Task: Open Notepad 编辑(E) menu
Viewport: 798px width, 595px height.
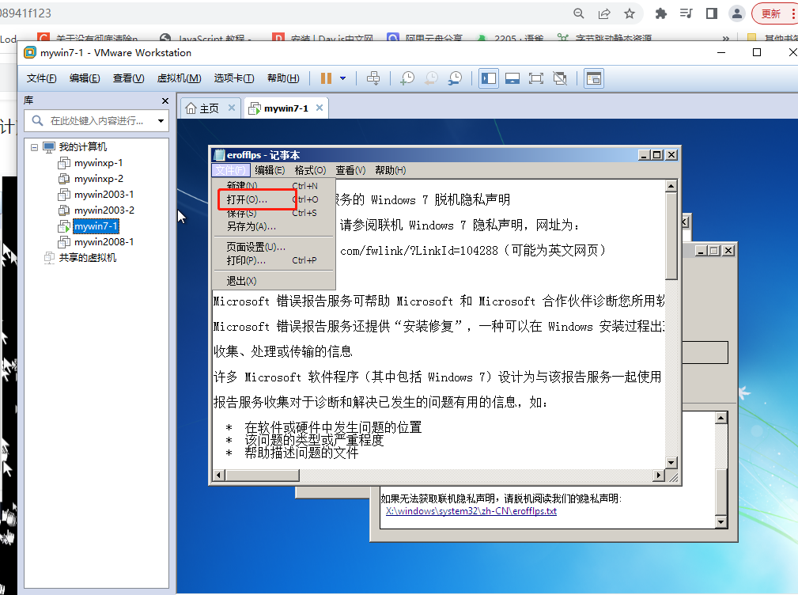Action: 269,171
